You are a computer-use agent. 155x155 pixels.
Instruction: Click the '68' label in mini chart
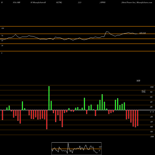click(x=100, y=147)
